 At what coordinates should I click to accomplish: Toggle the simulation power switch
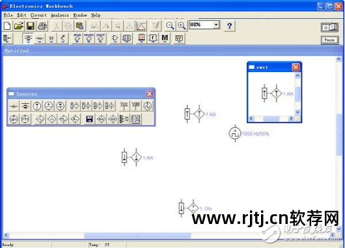329,27
